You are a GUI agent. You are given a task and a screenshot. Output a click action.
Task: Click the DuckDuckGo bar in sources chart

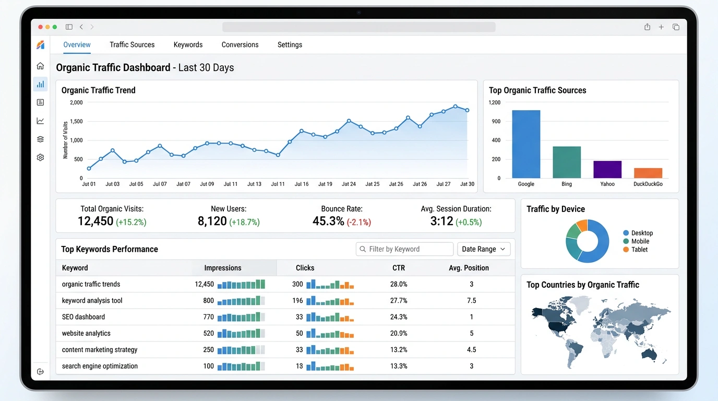tap(648, 173)
